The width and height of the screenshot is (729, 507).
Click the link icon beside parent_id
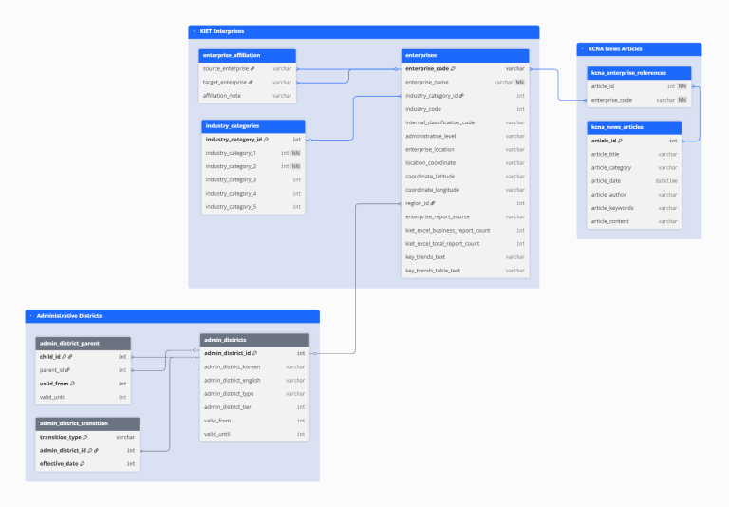tap(67, 370)
